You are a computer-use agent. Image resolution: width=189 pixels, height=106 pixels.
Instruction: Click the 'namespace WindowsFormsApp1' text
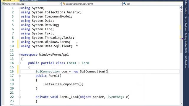pos(45,54)
